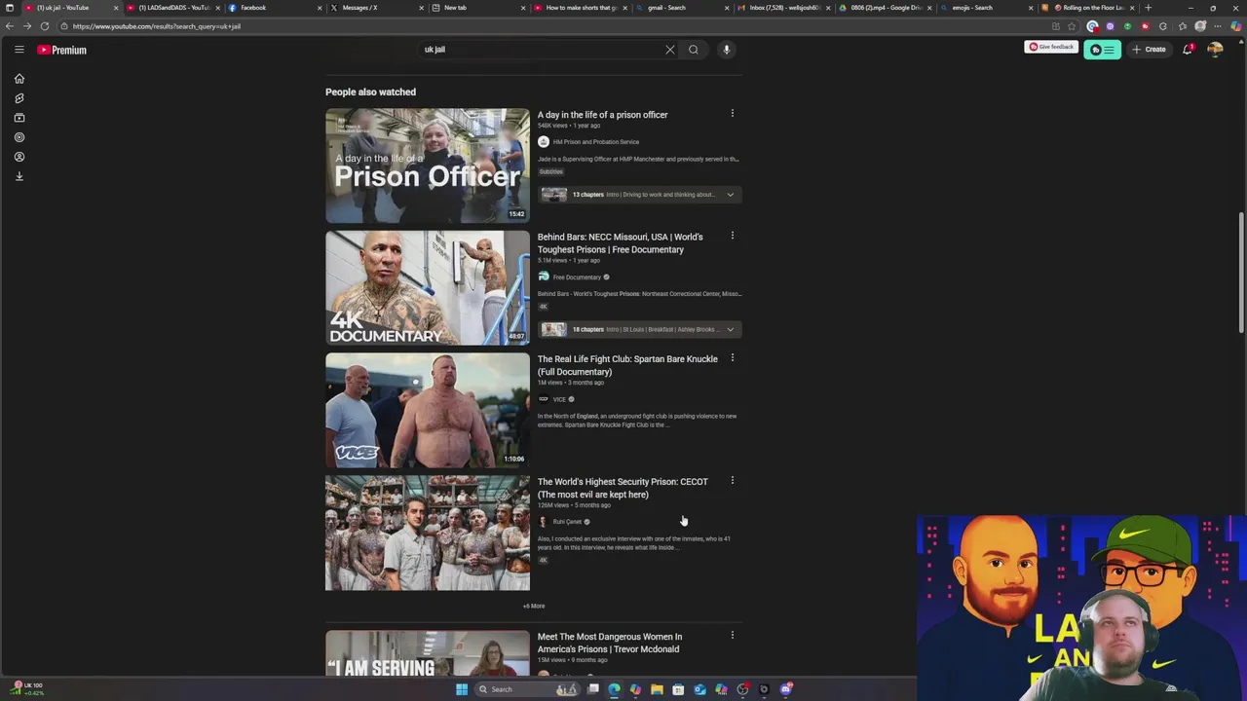Open the 4K Documentary video thumbnail
Viewport: 1247px width, 701px height.
[428, 288]
